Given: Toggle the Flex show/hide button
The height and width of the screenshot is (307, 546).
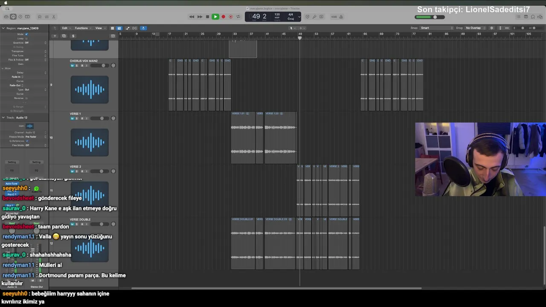Looking at the screenshot, I should coord(135,28).
